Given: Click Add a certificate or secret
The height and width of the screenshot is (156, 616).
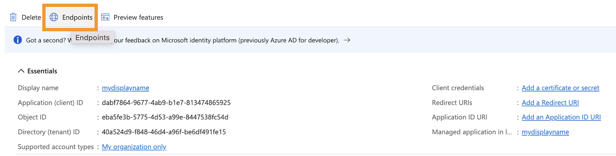Looking at the screenshot, I should 561,88.
